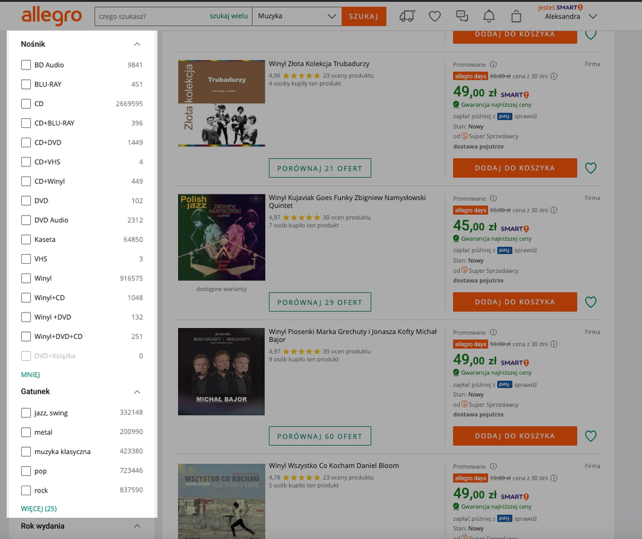Image resolution: width=642 pixels, height=539 pixels.
Task: Click the szukaj wielu link
Action: pos(229,16)
